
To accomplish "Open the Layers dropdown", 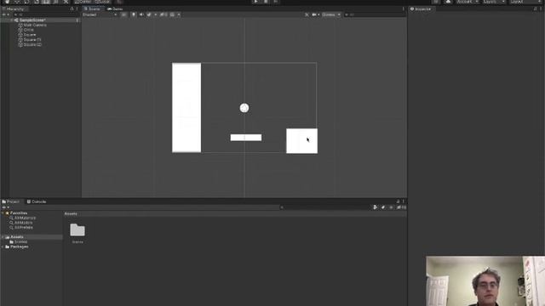I will pos(494,2).
